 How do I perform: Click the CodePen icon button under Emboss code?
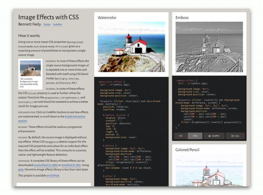tap(214, 136)
